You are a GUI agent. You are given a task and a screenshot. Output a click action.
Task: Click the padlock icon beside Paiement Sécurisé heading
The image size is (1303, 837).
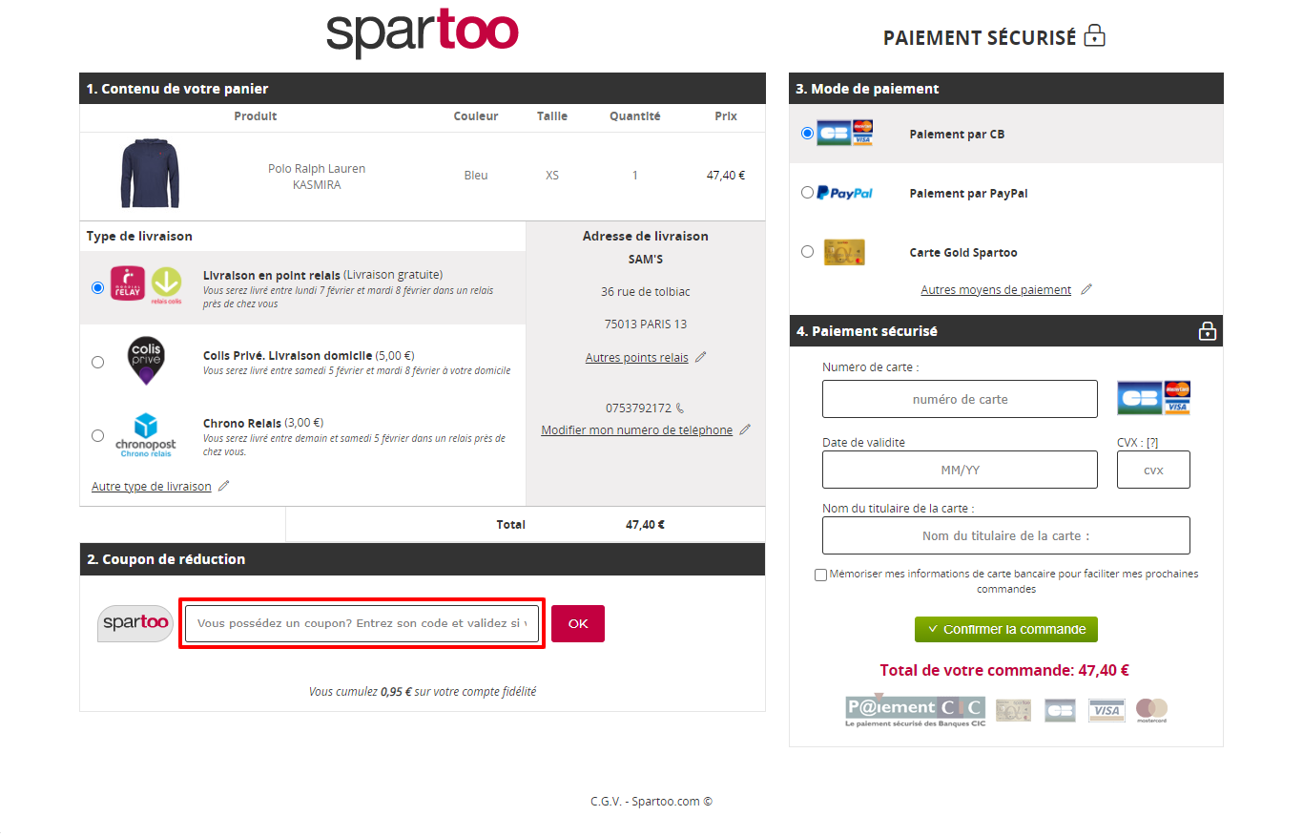click(1095, 36)
